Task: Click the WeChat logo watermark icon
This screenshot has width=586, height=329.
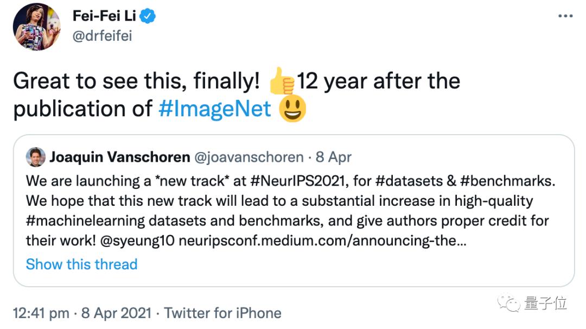Action: tap(509, 302)
